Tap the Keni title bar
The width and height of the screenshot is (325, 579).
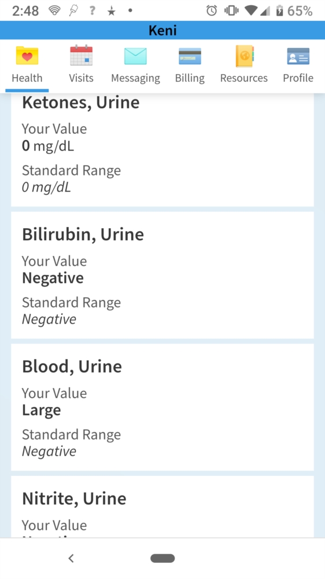click(x=162, y=30)
